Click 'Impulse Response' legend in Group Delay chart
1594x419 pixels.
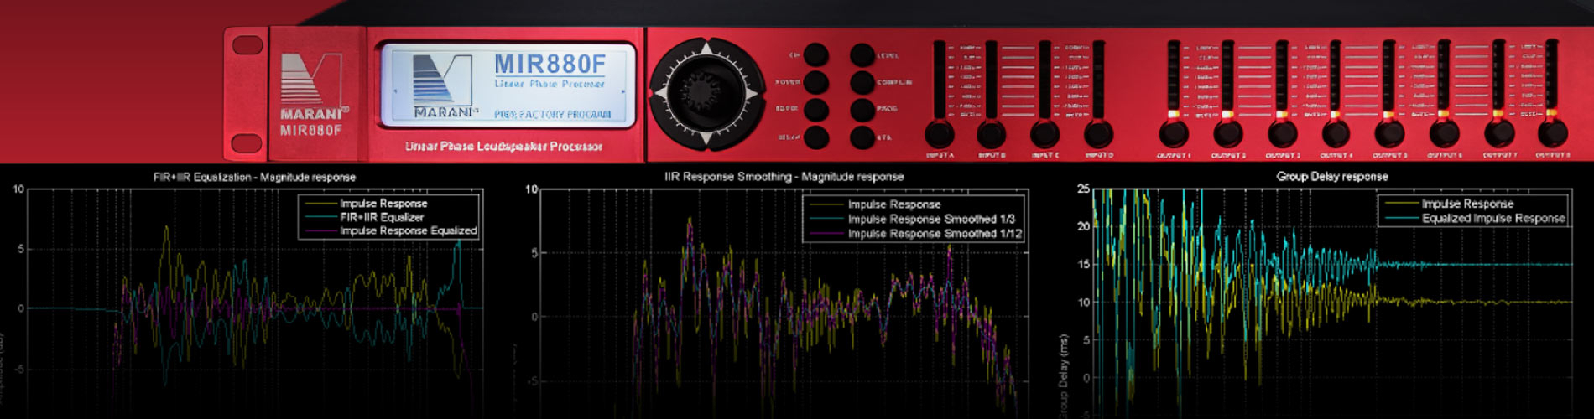tap(1467, 204)
